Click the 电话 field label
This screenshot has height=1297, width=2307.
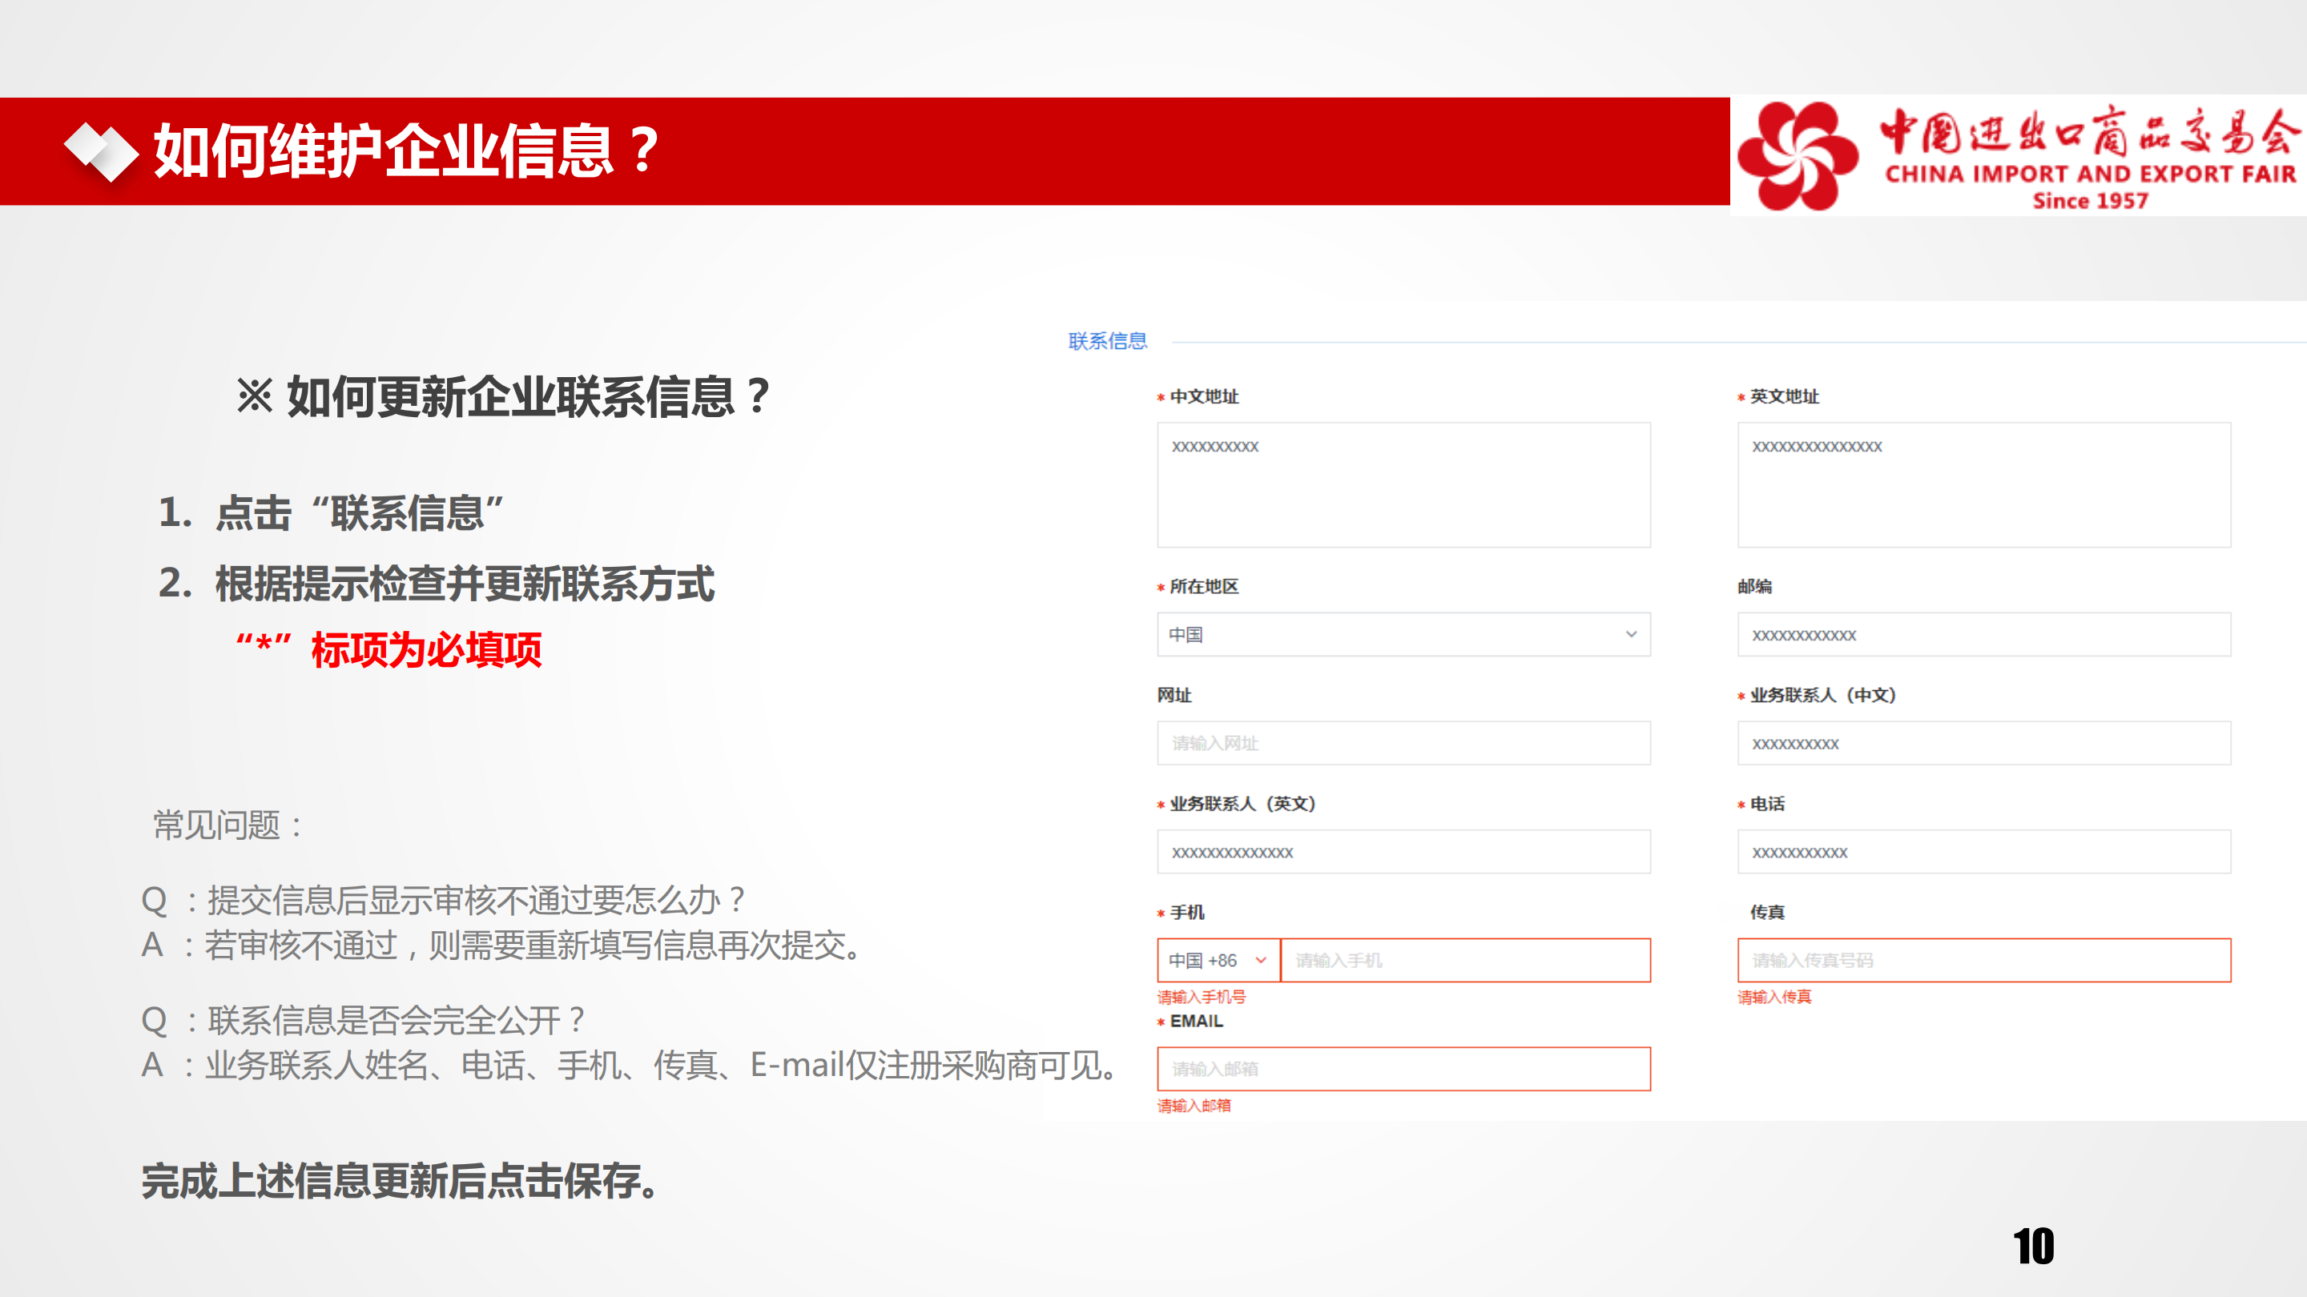click(x=1767, y=804)
